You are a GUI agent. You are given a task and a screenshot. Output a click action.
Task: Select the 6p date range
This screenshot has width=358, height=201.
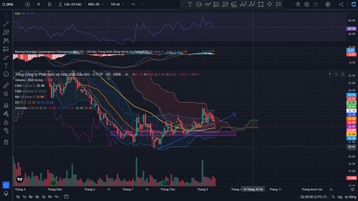[31, 197]
